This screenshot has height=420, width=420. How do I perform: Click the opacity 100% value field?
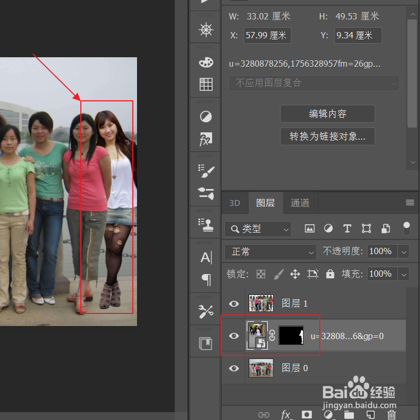382,251
